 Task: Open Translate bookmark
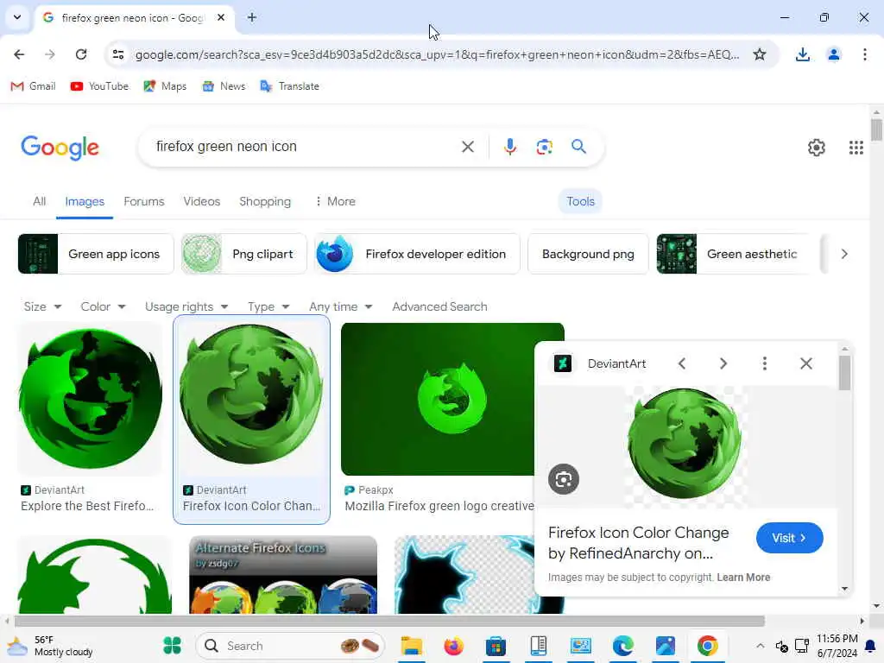(290, 86)
